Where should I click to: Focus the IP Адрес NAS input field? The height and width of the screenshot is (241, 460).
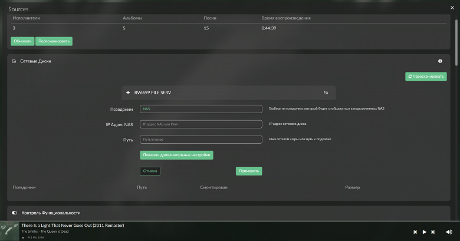click(201, 124)
